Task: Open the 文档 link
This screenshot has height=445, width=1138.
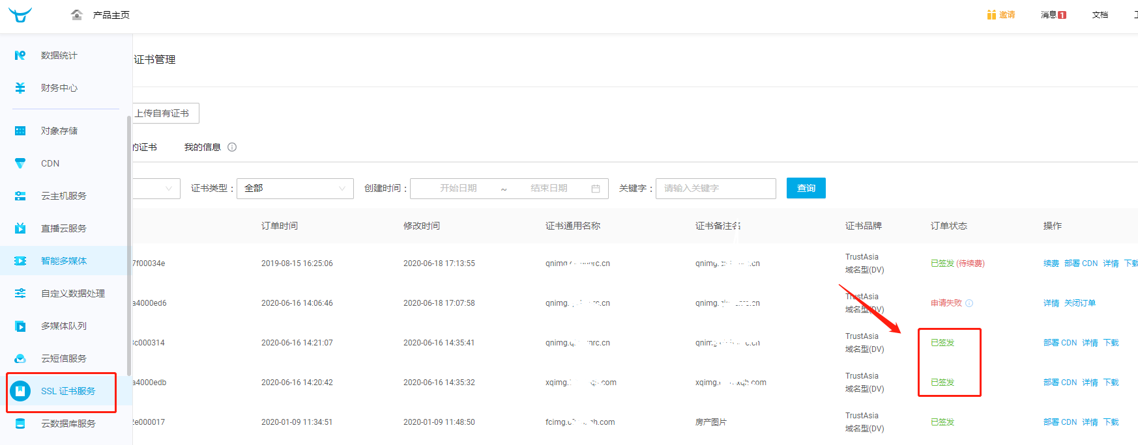Action: click(1100, 14)
